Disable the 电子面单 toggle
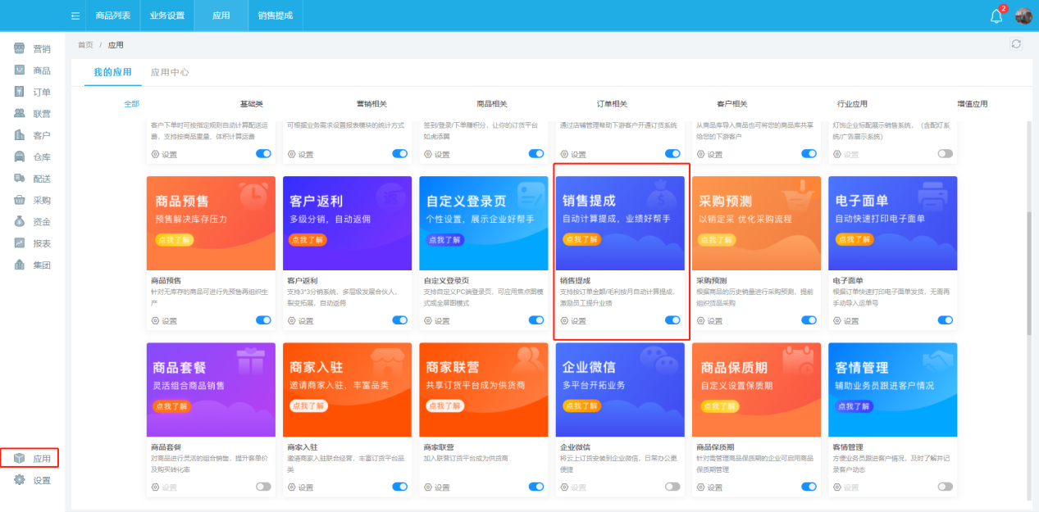 945,320
